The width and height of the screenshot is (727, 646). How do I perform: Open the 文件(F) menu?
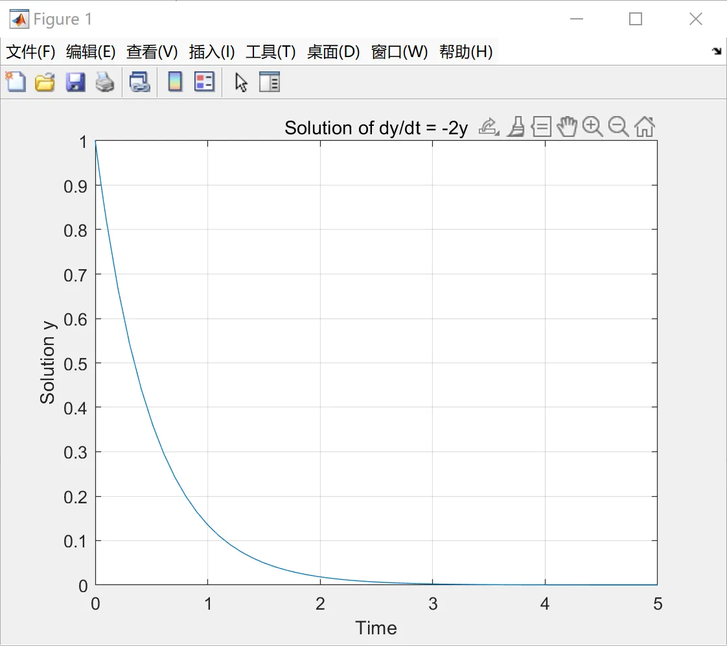pos(30,51)
